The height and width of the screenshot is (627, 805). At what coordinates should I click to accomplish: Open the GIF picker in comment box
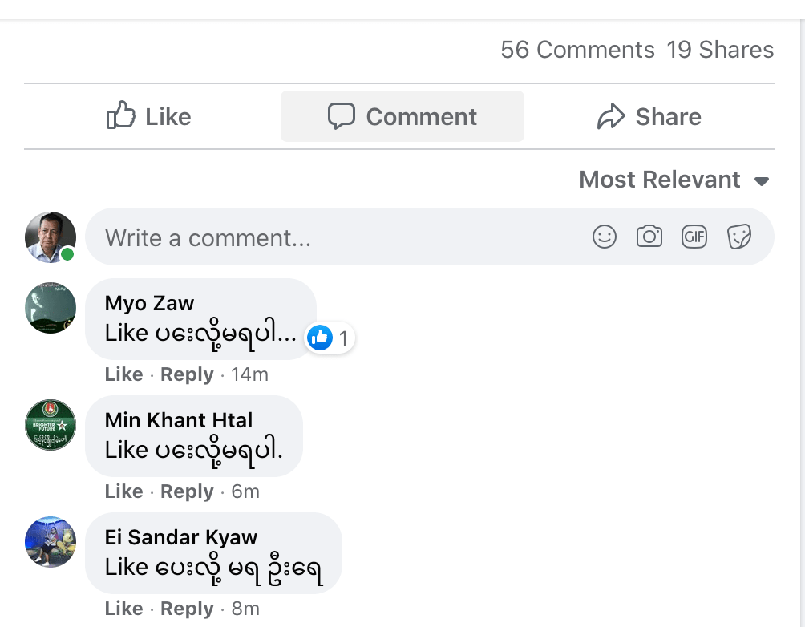tap(694, 237)
